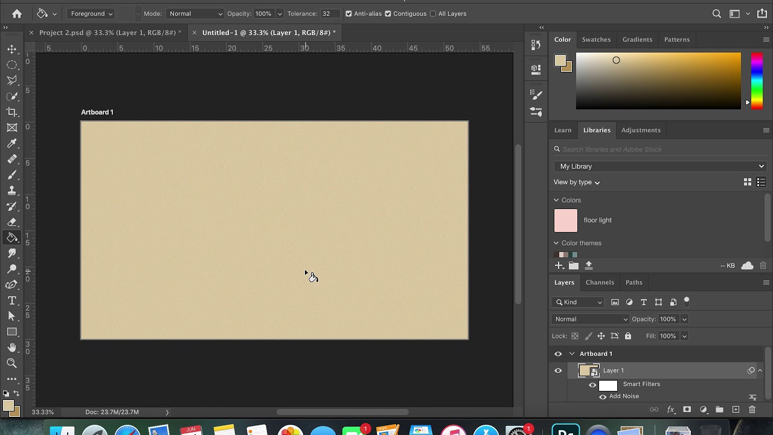Disable the Contiguous checkbox
This screenshot has height=435, width=773.
(x=388, y=13)
